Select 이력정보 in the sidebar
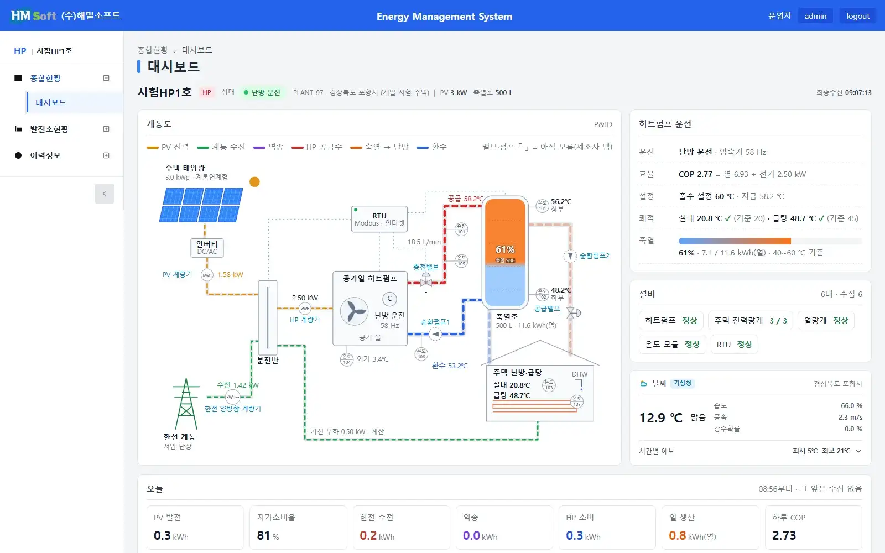Image resolution: width=885 pixels, height=553 pixels. 45,155
